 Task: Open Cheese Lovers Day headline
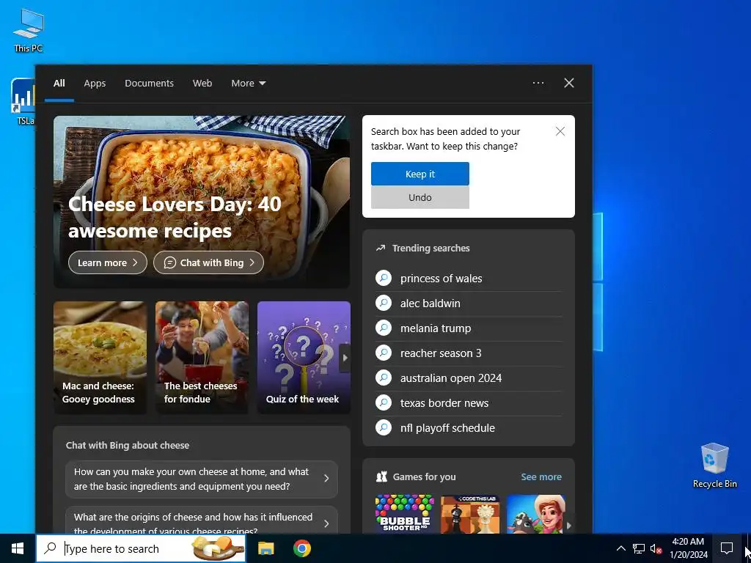tap(175, 217)
